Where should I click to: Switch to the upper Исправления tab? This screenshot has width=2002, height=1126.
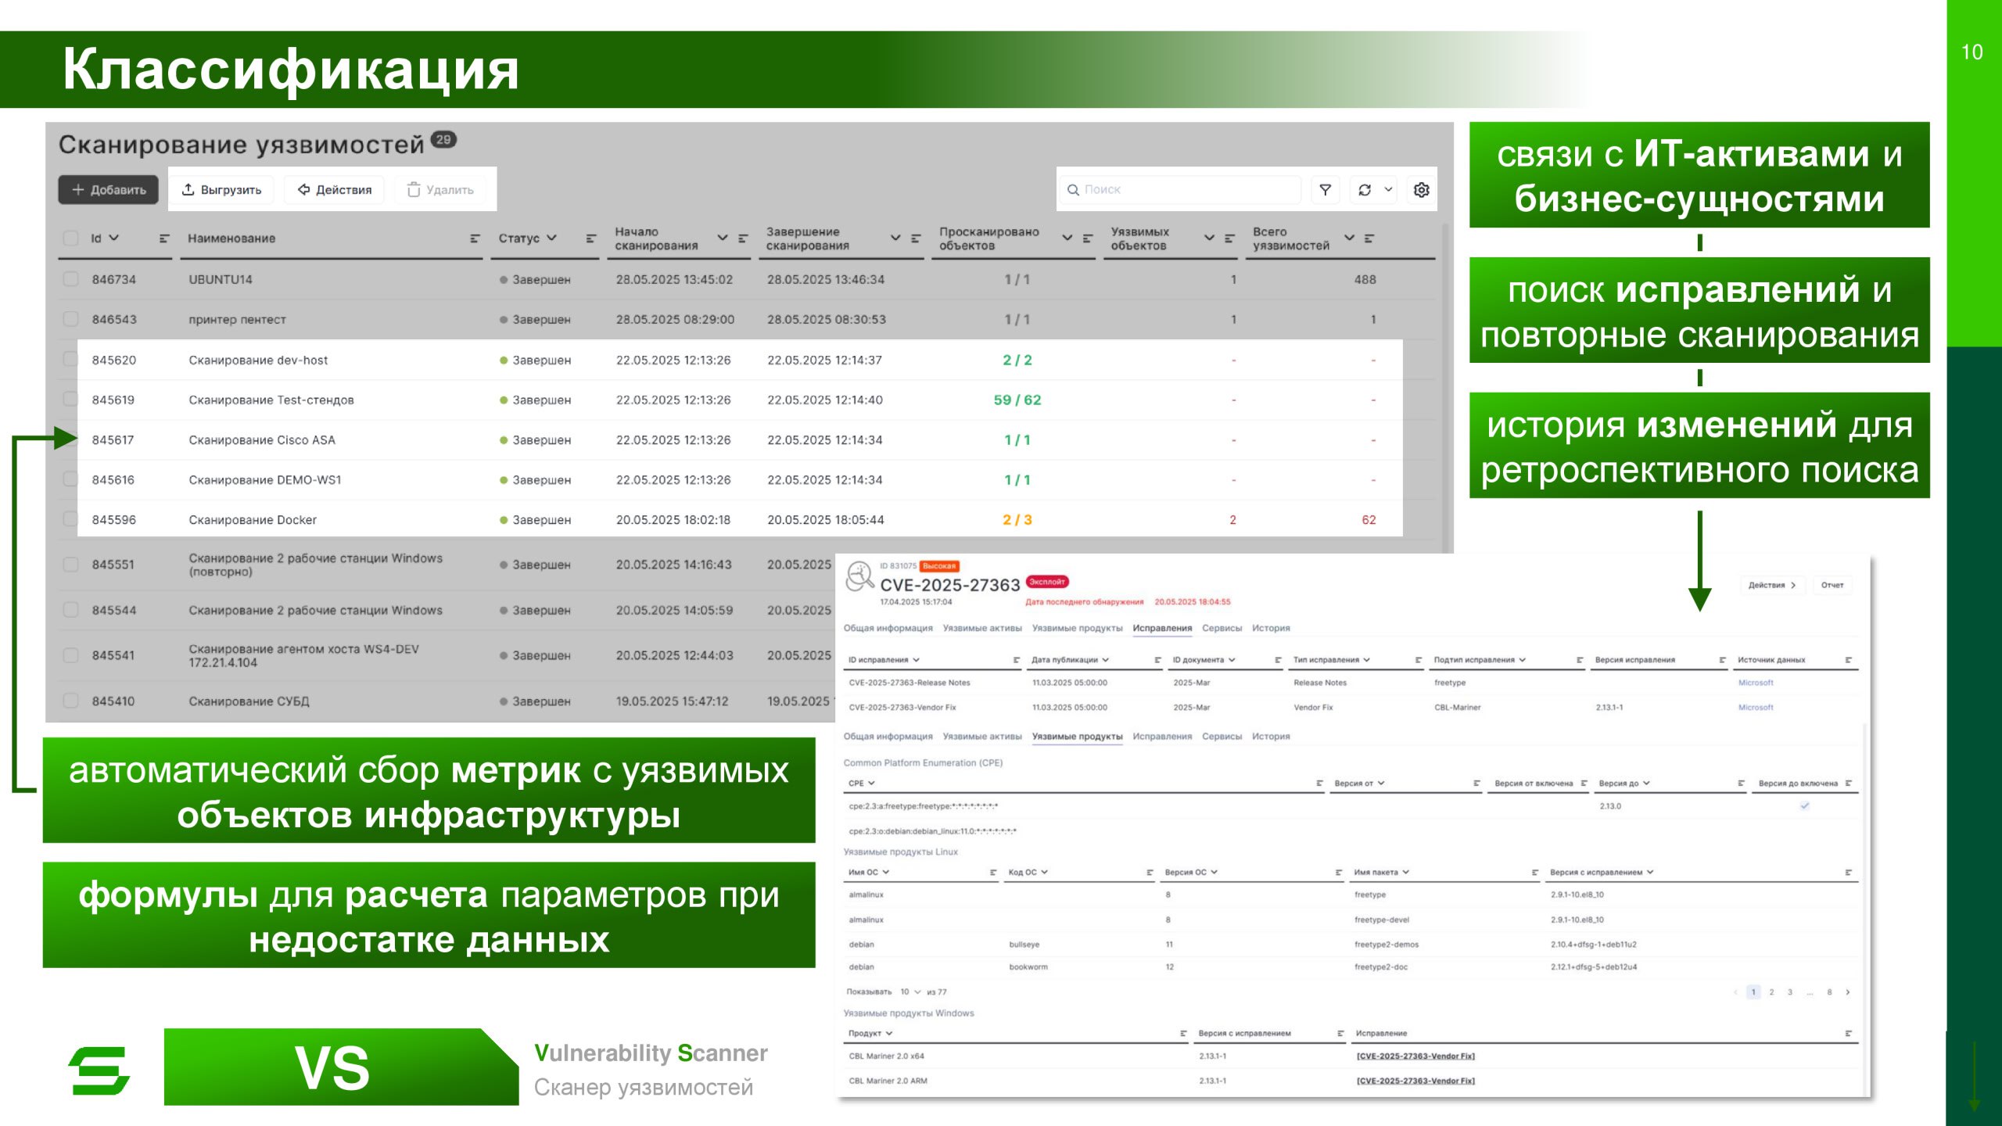pyautogui.click(x=1162, y=629)
